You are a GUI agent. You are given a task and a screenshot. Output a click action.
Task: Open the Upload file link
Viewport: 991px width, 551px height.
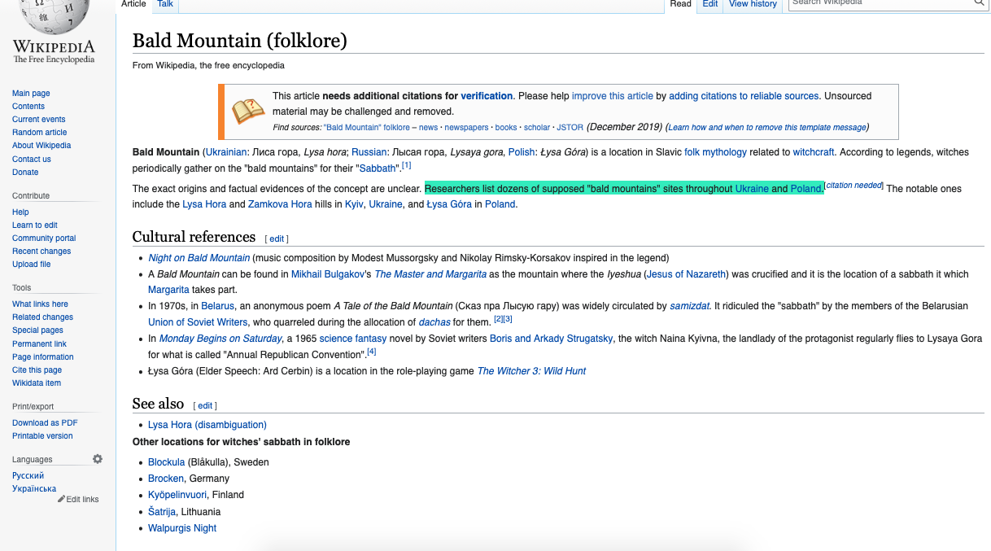(x=32, y=265)
